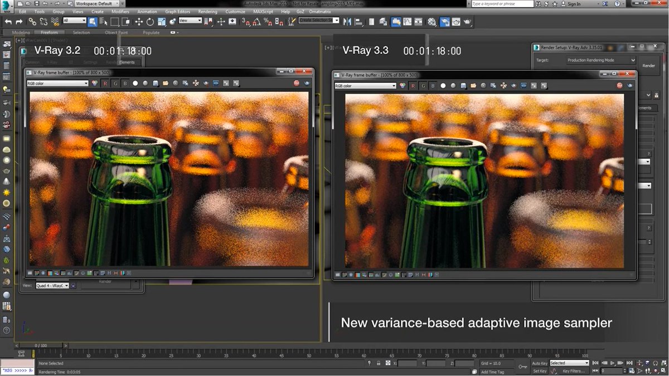The height and width of the screenshot is (376, 669).
Task: Open the Mirror tool
Action: click(x=347, y=22)
